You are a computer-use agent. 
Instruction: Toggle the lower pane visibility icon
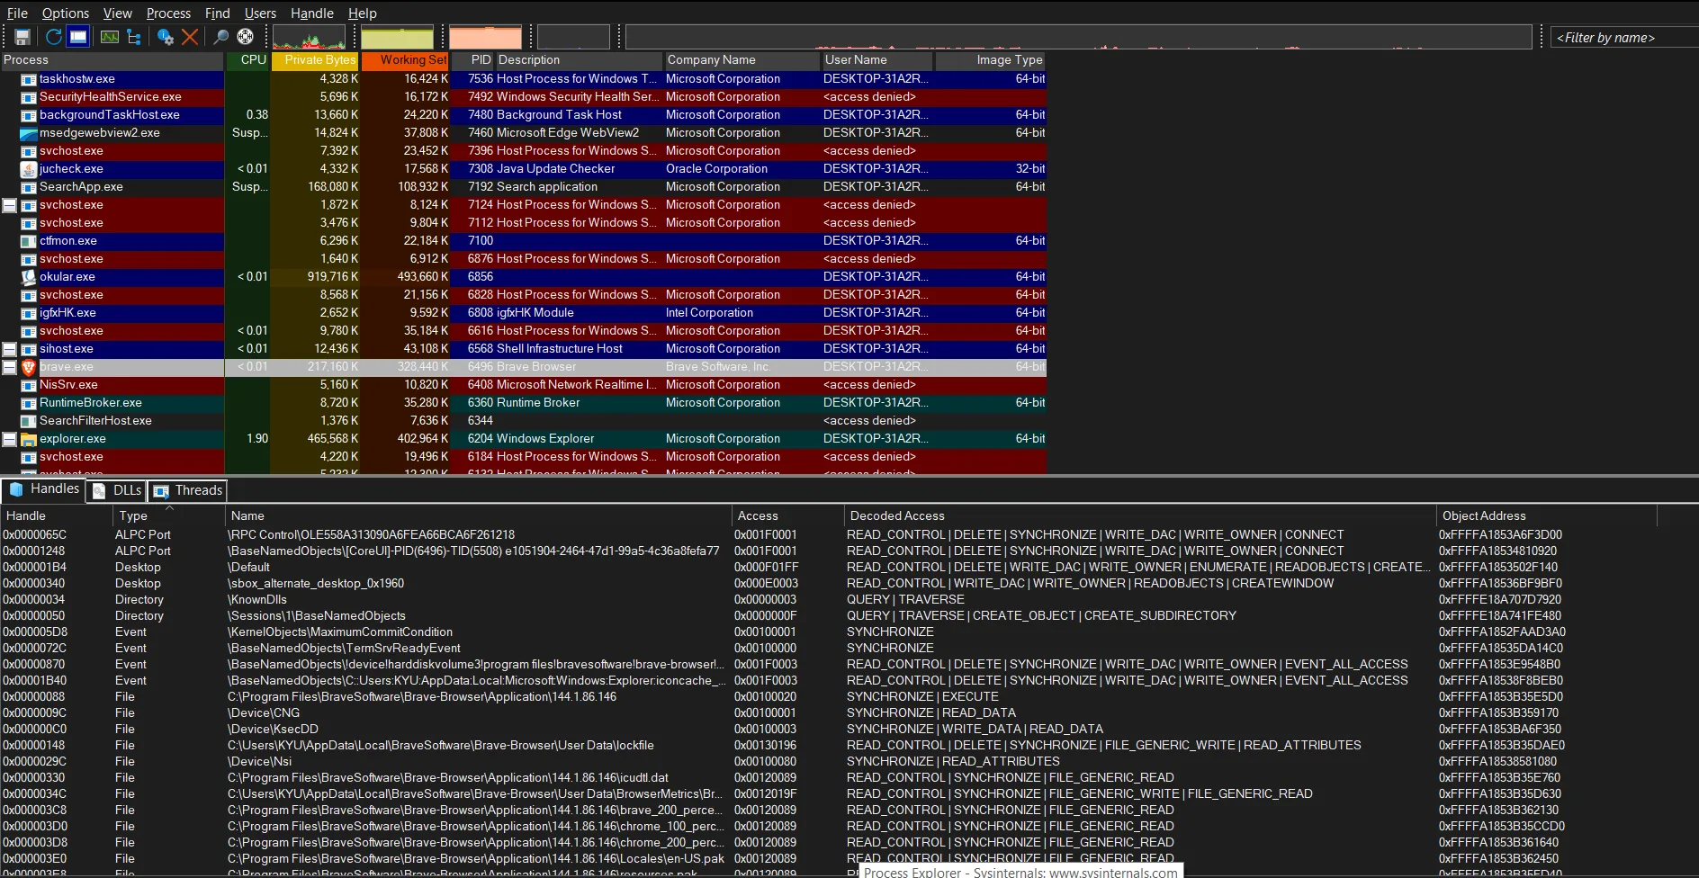(78, 37)
